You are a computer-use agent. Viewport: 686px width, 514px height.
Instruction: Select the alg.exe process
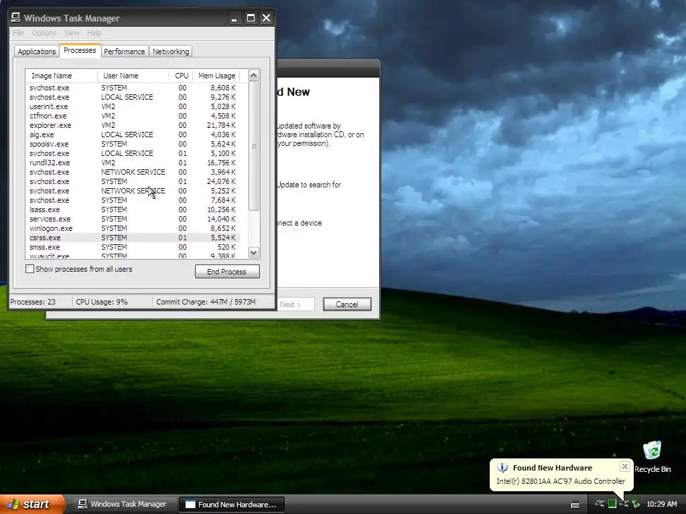tap(133, 135)
